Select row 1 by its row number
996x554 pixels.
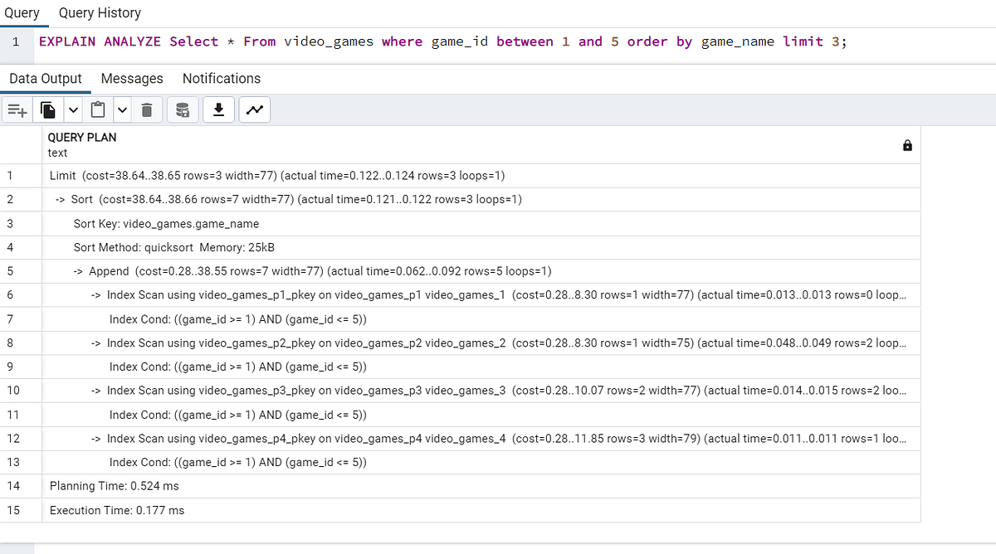point(11,176)
